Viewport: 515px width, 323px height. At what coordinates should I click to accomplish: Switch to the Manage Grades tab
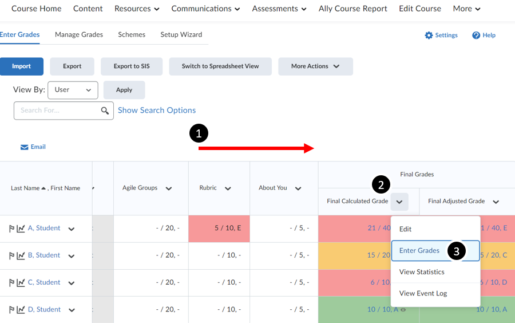point(79,34)
